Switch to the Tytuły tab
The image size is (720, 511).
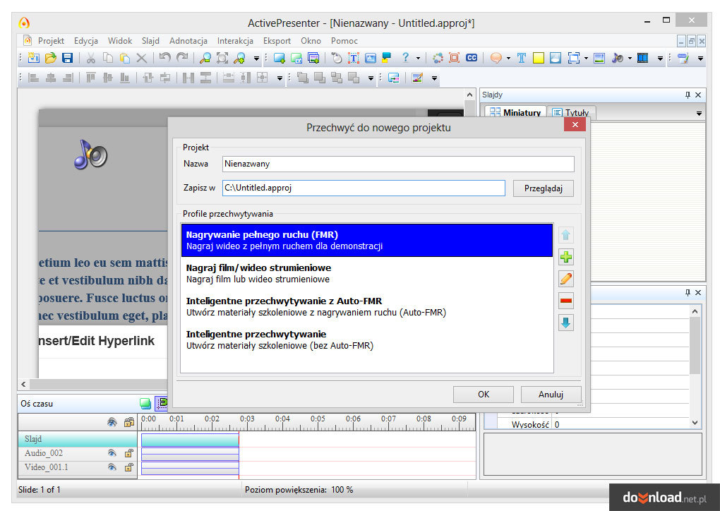pyautogui.click(x=572, y=112)
